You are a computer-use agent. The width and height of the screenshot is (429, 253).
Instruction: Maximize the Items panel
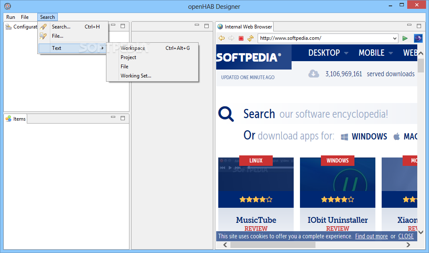click(123, 118)
